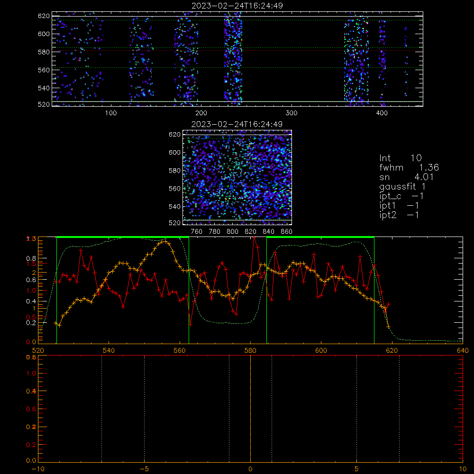
Task: Select the 'ipt1 -1' readout text
Action: click(399, 206)
